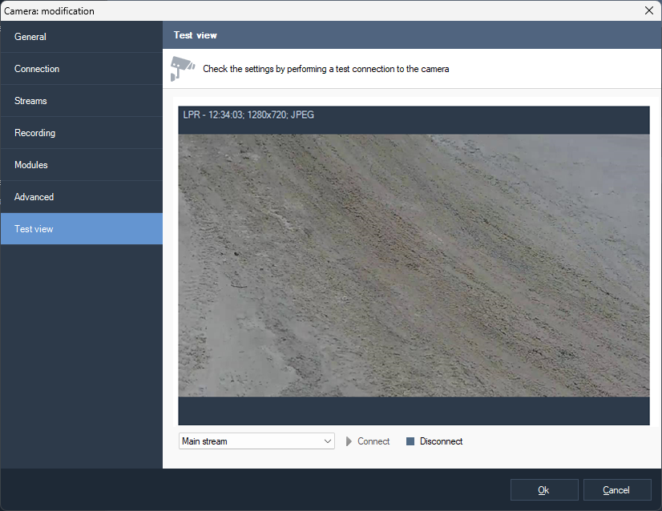Screen dimensions: 662x511
Task: Expand the stream selector dropdown arrow
Action: click(327, 441)
